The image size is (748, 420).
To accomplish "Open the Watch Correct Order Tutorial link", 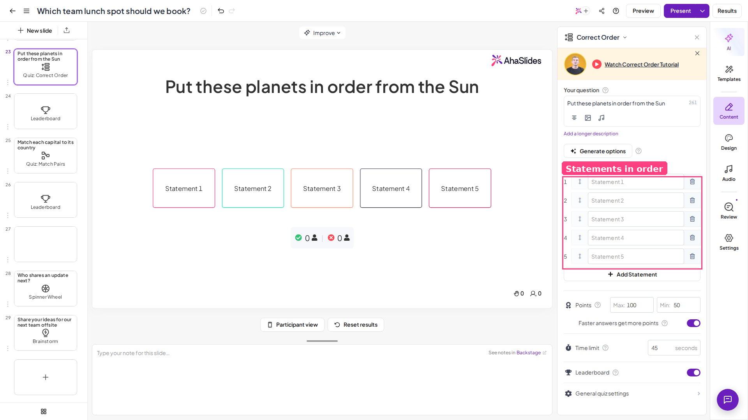I will (x=641, y=65).
